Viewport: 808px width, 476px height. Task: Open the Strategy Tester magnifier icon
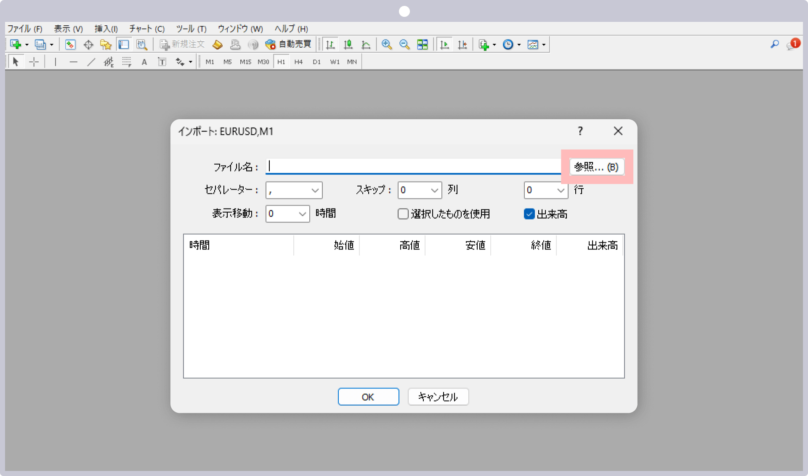point(142,44)
